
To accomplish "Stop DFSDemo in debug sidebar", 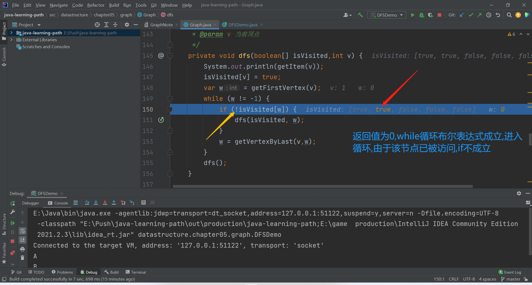I will click(12, 241).
